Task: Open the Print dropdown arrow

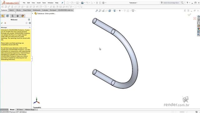Action: (85, 3)
